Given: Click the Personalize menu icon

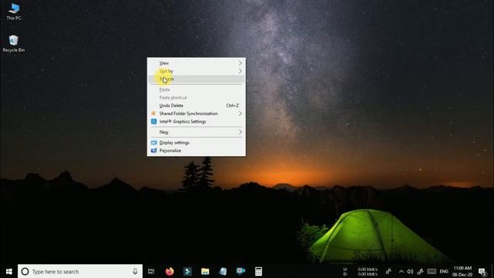Looking at the screenshot, I should (x=154, y=151).
